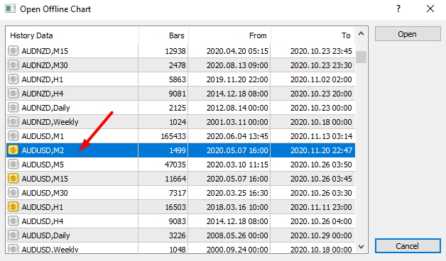
Task: Sort by the From column header
Action: click(229, 35)
